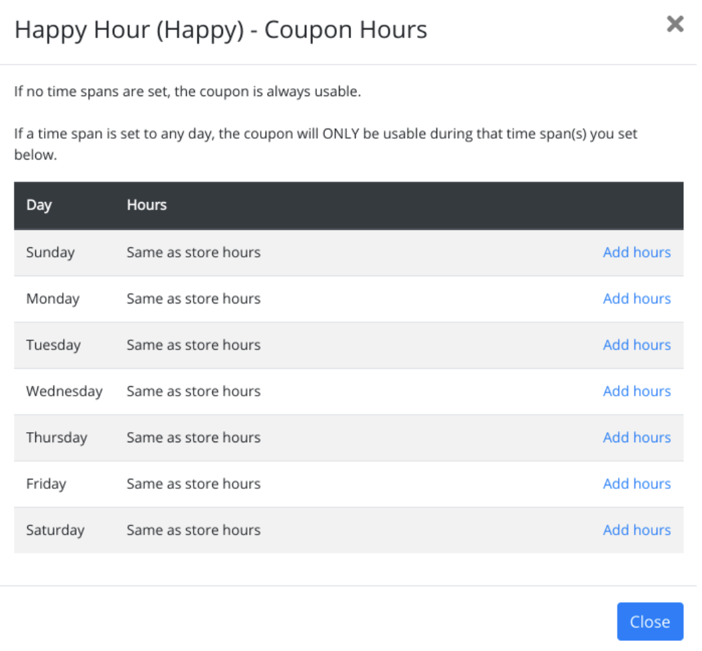The width and height of the screenshot is (702, 651).
Task: Click Monday's 'Same as store hours' text
Action: click(x=194, y=298)
